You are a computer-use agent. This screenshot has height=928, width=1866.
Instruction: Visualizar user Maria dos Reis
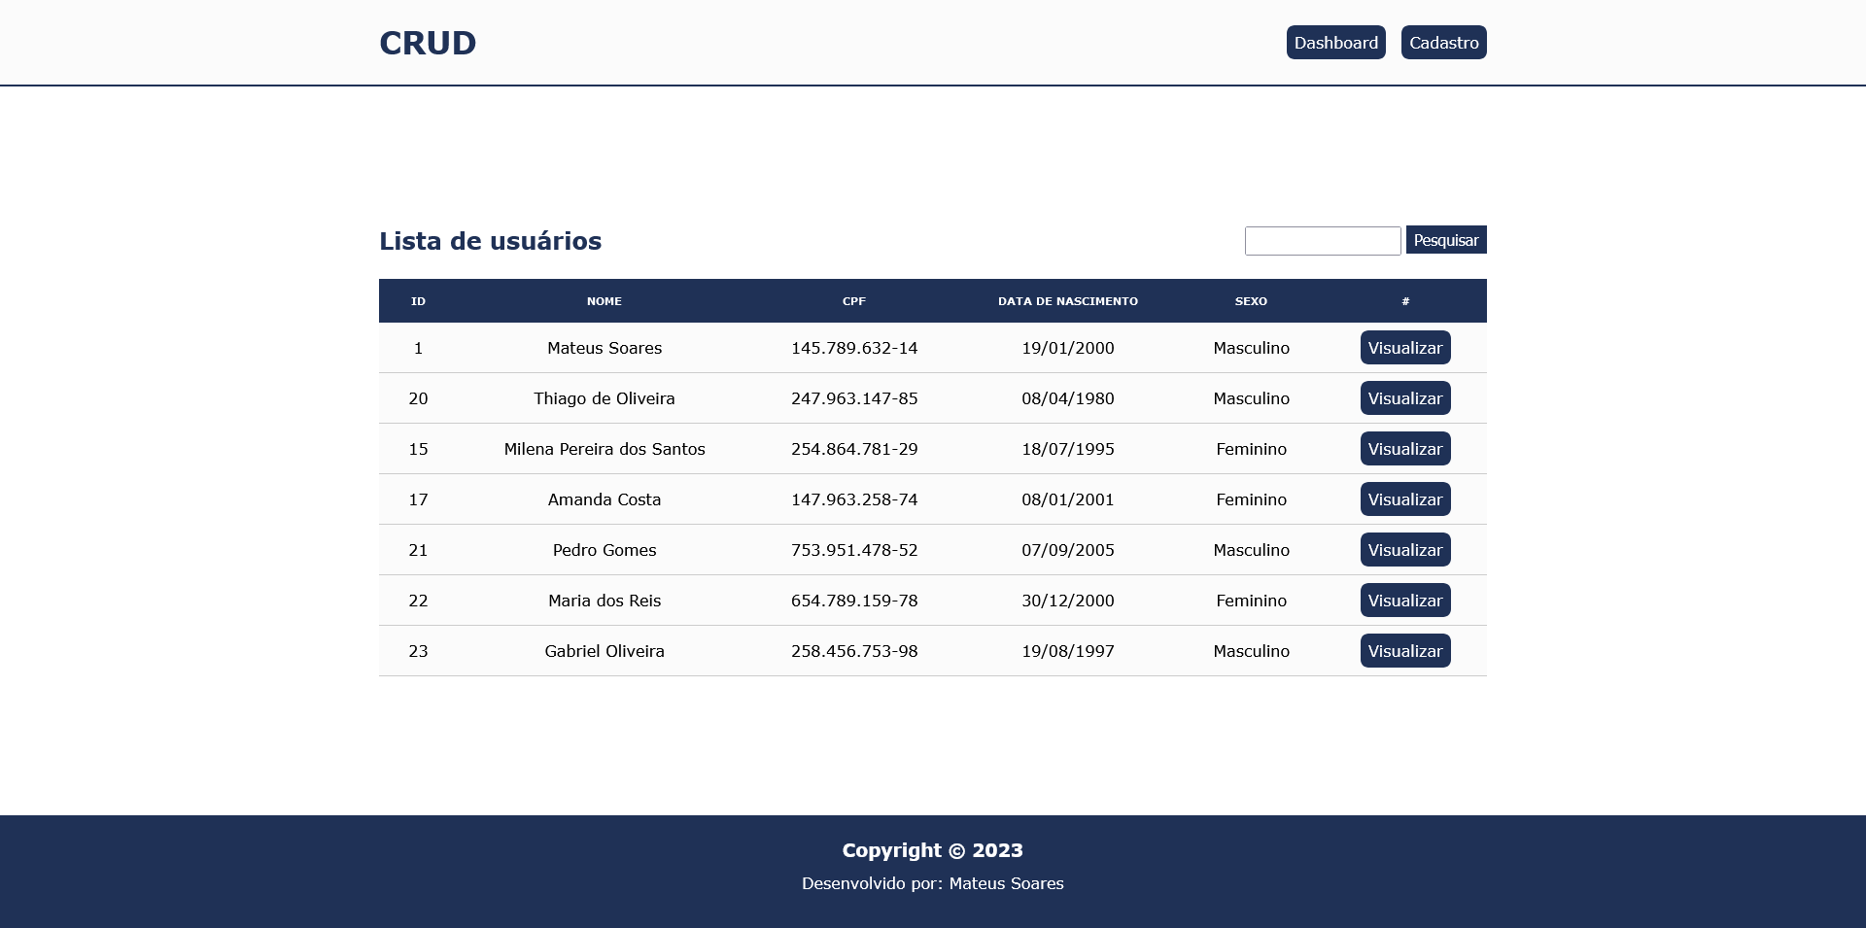click(1405, 601)
